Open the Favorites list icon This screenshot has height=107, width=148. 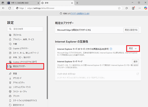[127, 8]
